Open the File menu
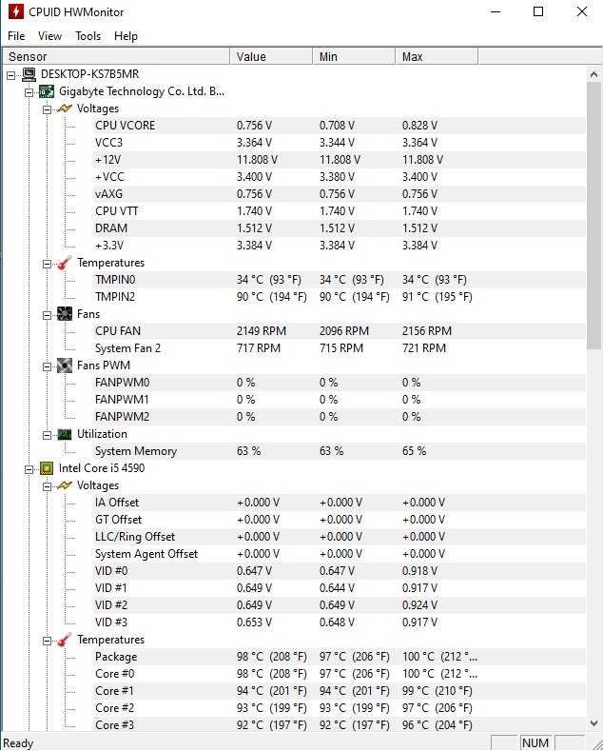The width and height of the screenshot is (603, 751). [16, 36]
